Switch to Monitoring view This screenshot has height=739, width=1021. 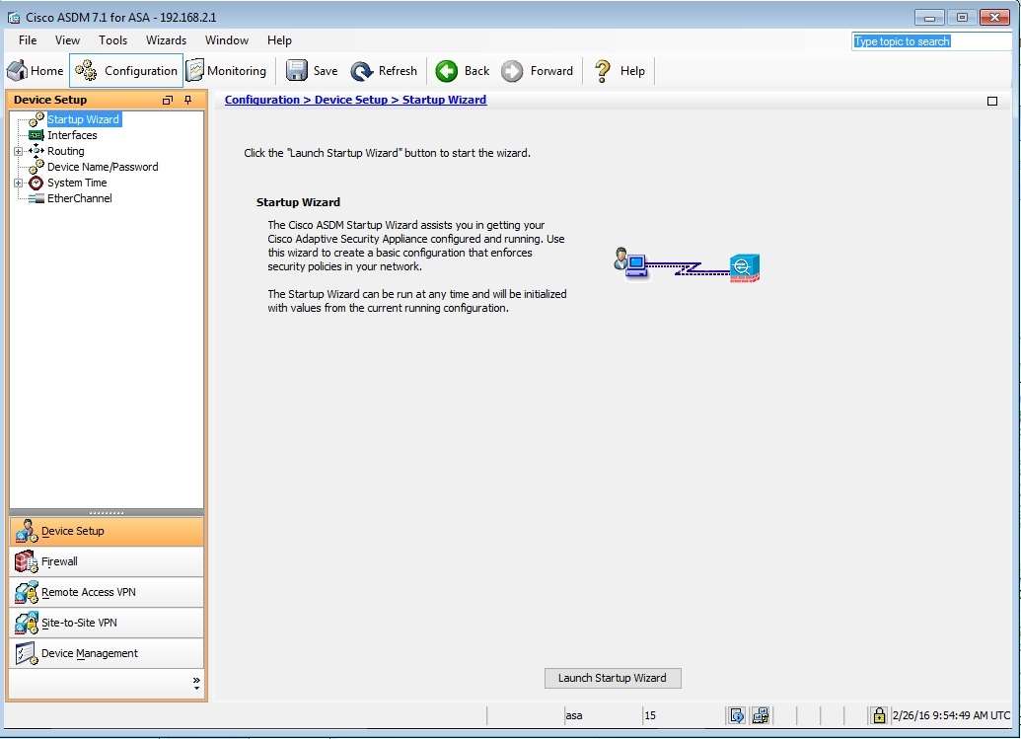(227, 71)
